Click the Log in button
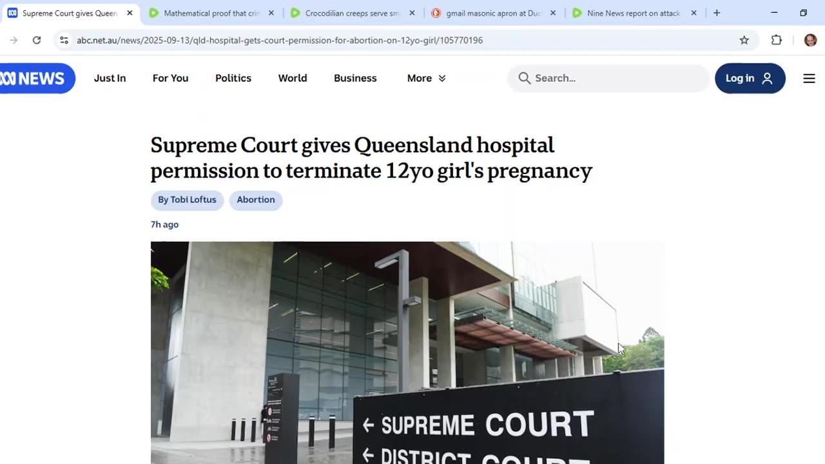The width and height of the screenshot is (825, 464). pyautogui.click(x=750, y=78)
